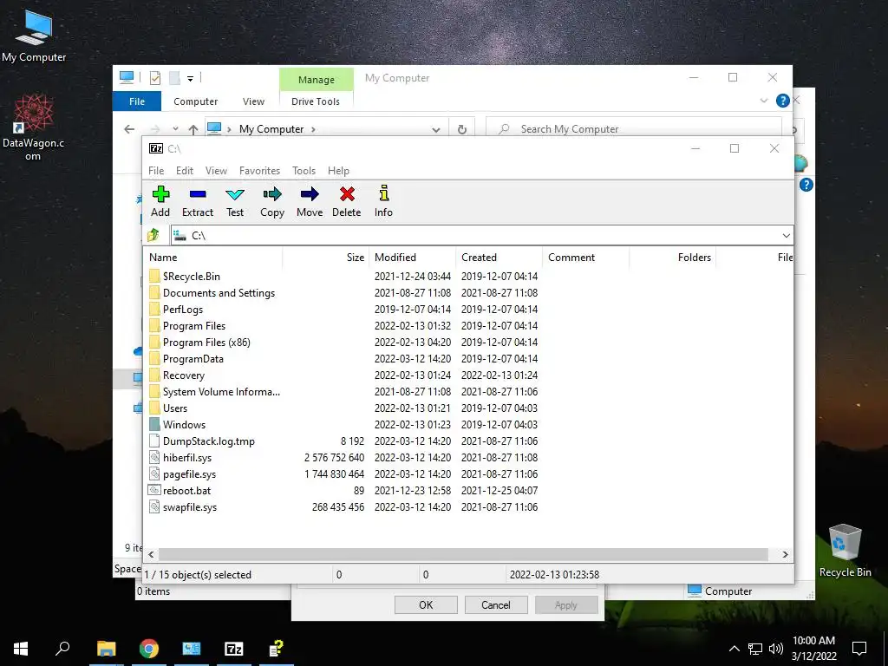Open the volume control in system tray
The width and height of the screenshot is (888, 666).
776,649
